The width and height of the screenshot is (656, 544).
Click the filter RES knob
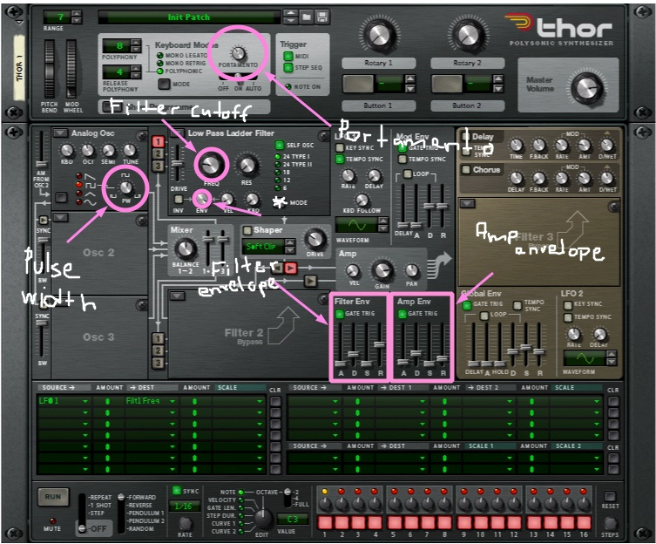click(247, 164)
